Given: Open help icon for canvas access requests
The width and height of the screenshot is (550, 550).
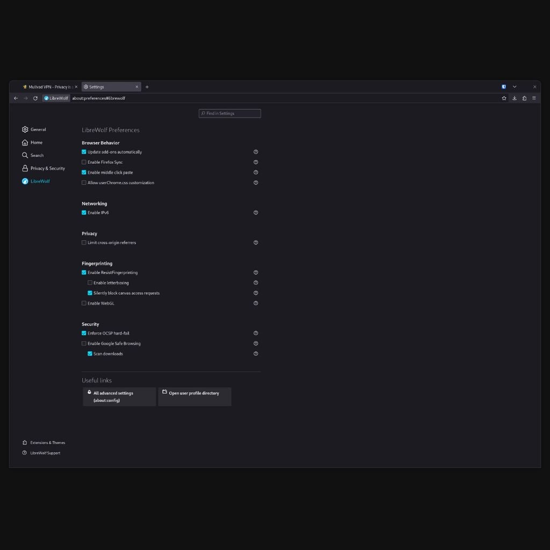Looking at the screenshot, I should [256, 293].
